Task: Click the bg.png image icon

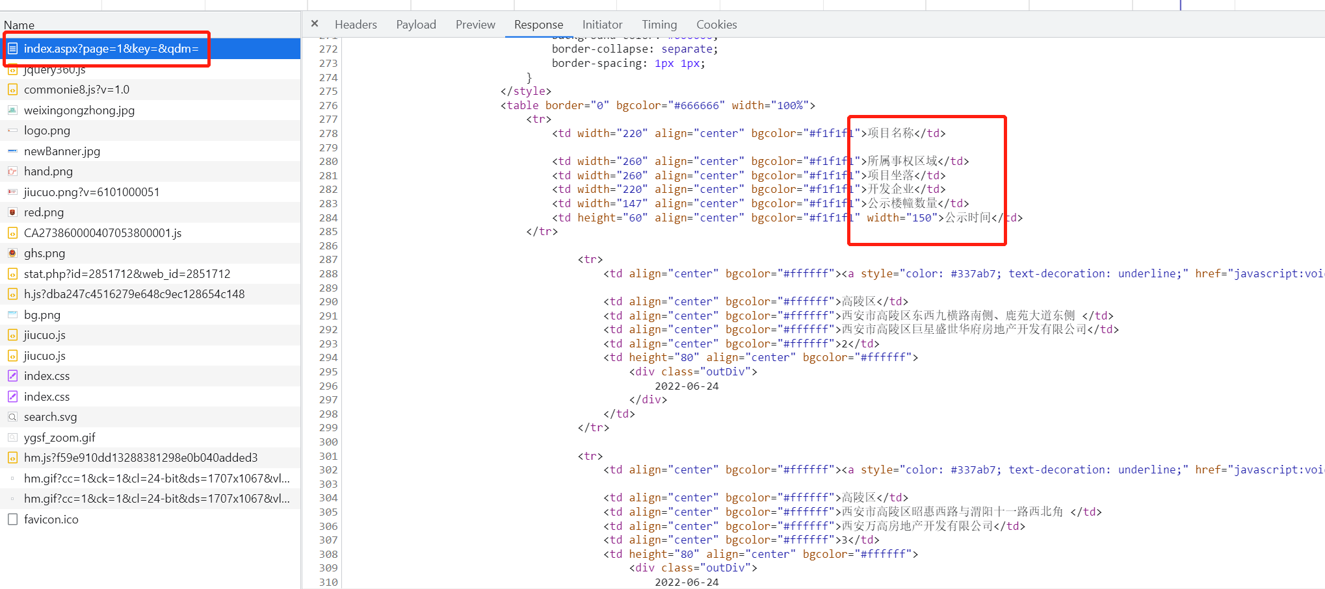Action: coord(12,315)
